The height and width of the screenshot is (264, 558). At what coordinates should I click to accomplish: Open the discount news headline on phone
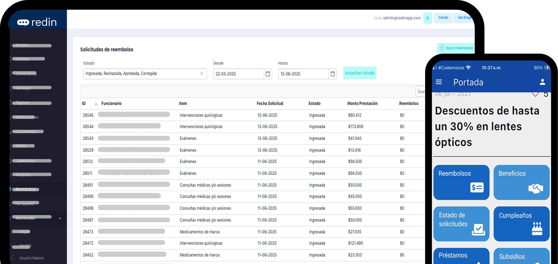[x=487, y=127]
